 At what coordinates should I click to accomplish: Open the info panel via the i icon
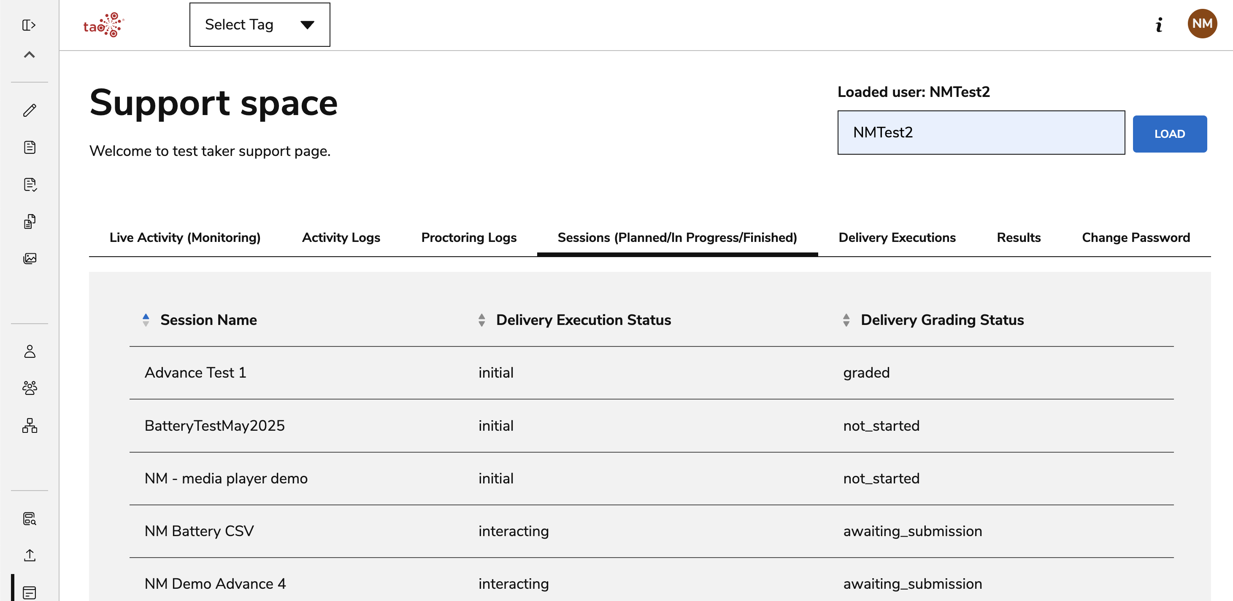click(x=1159, y=25)
